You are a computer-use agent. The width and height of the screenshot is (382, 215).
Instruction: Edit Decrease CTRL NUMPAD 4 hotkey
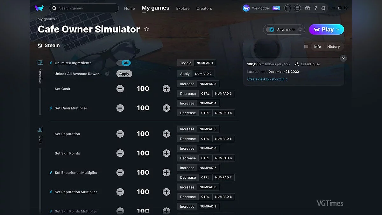[x=206, y=113]
